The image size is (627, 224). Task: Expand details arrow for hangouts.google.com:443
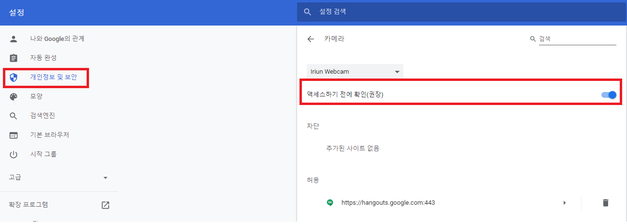(x=564, y=203)
